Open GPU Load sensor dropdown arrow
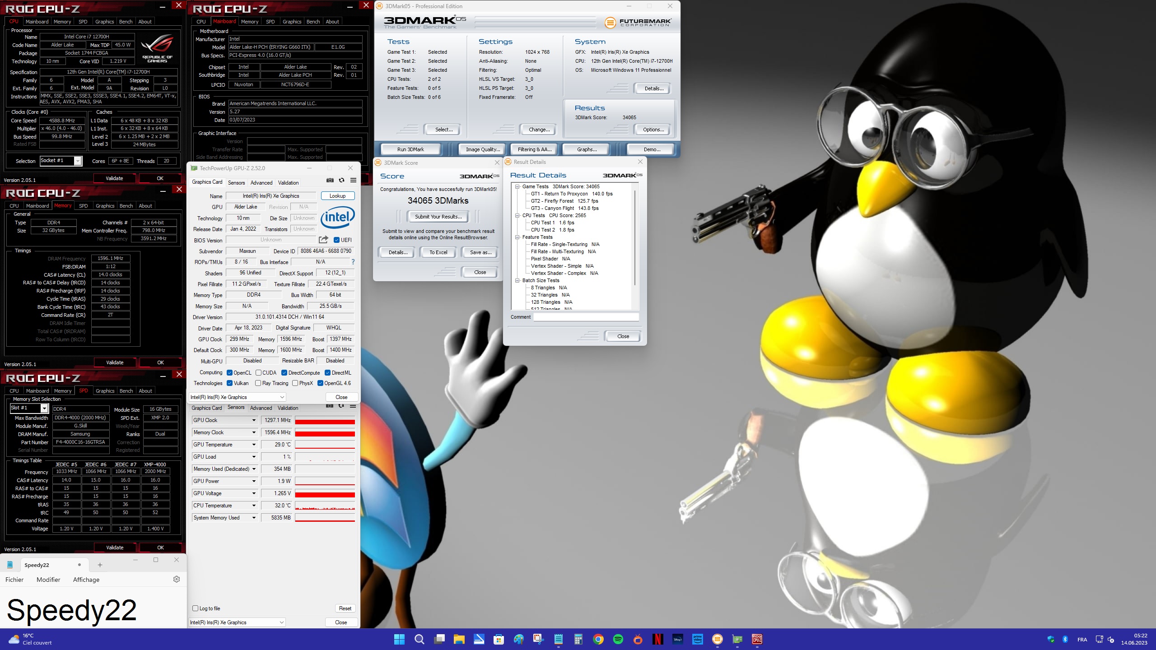This screenshot has width=1156, height=650. (254, 457)
